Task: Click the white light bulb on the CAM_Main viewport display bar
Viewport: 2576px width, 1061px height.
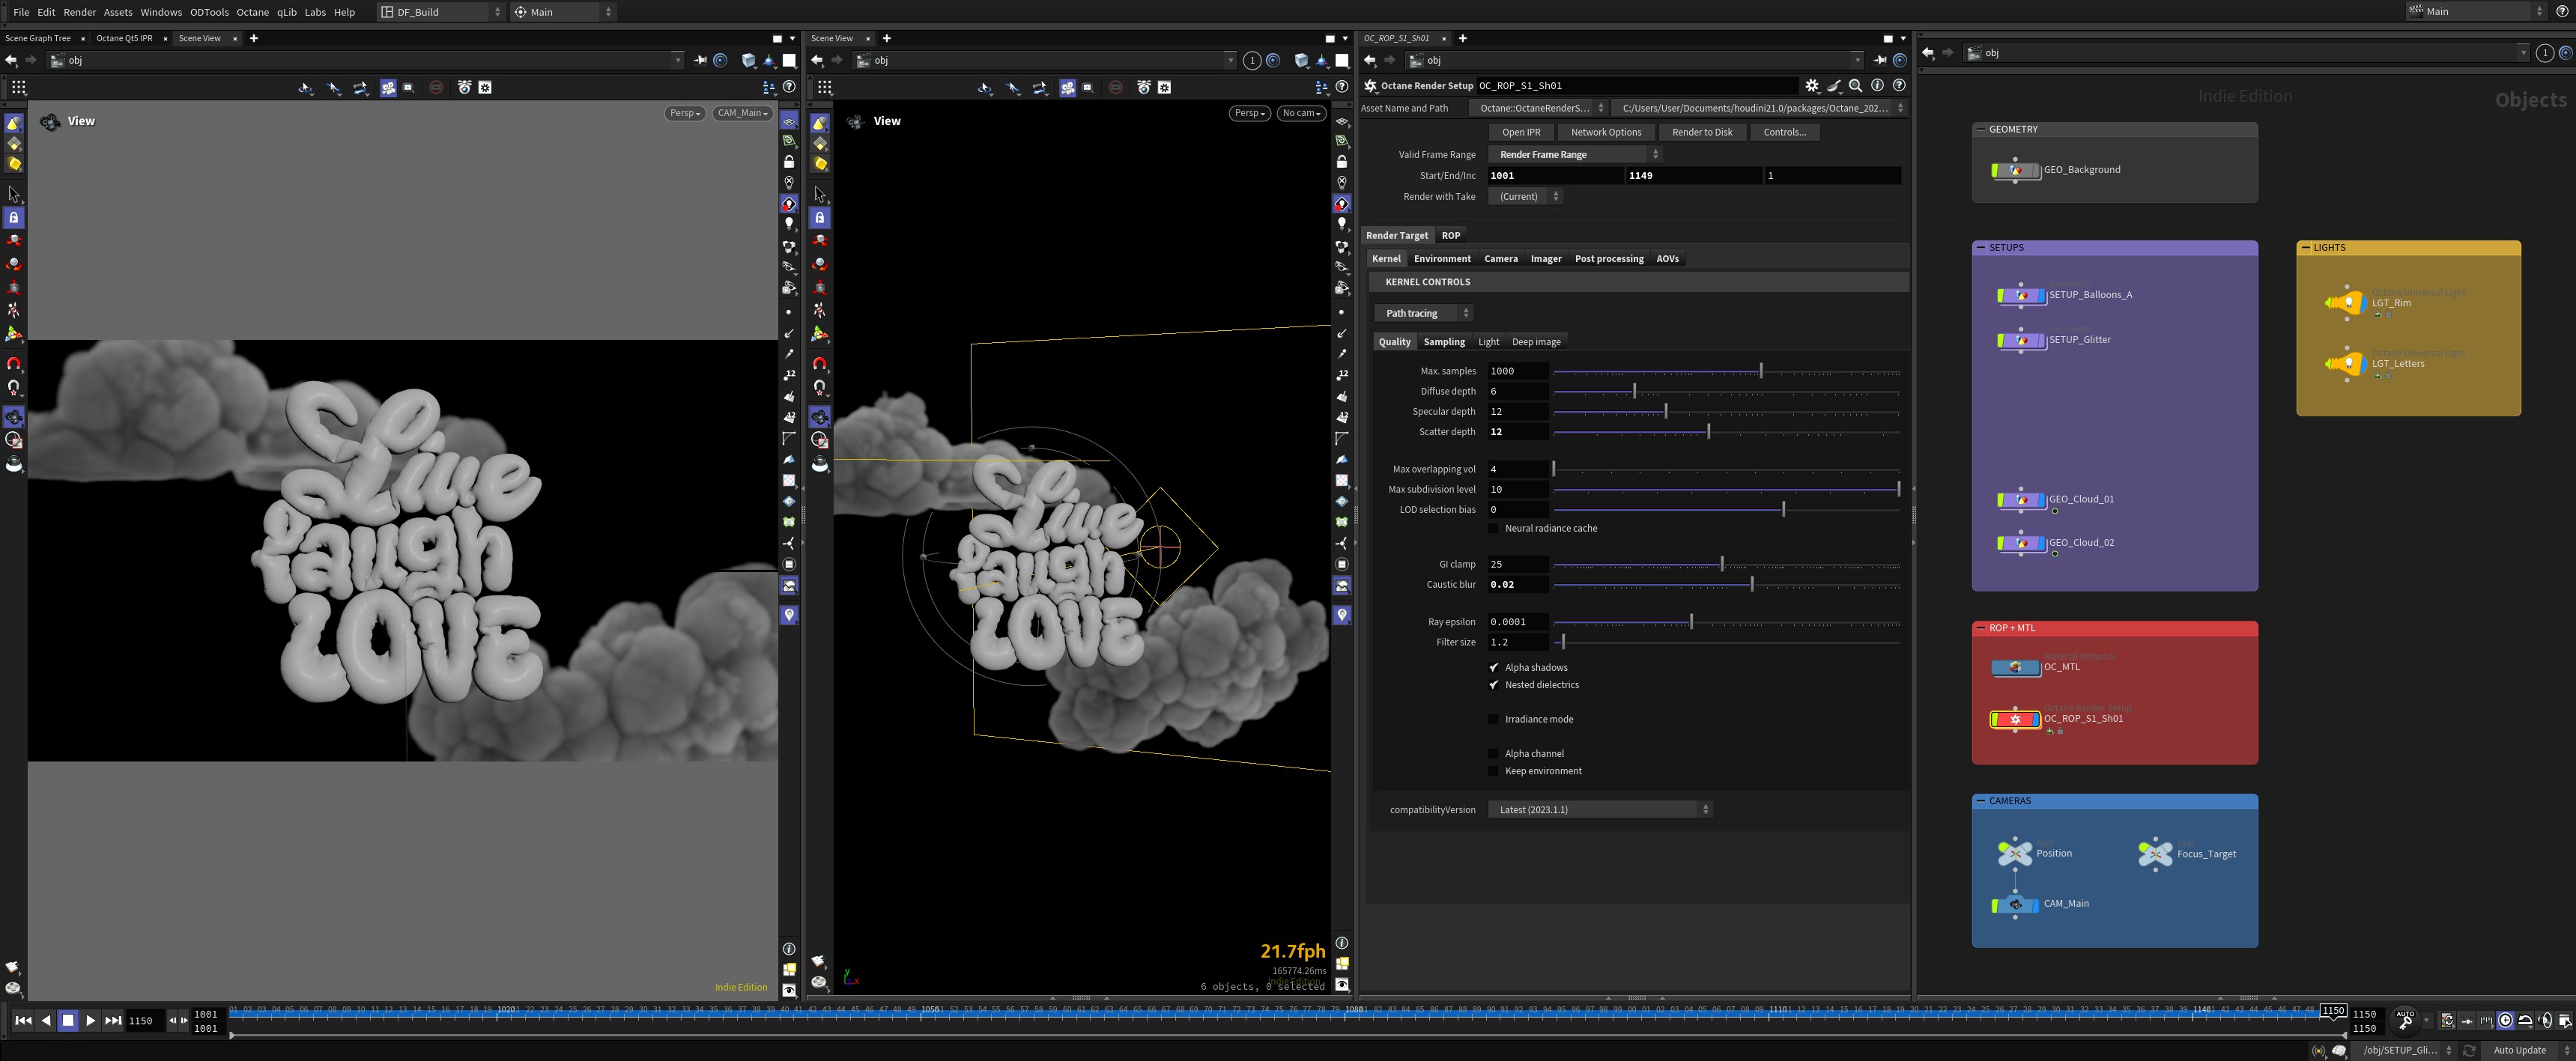Action: pos(789,224)
